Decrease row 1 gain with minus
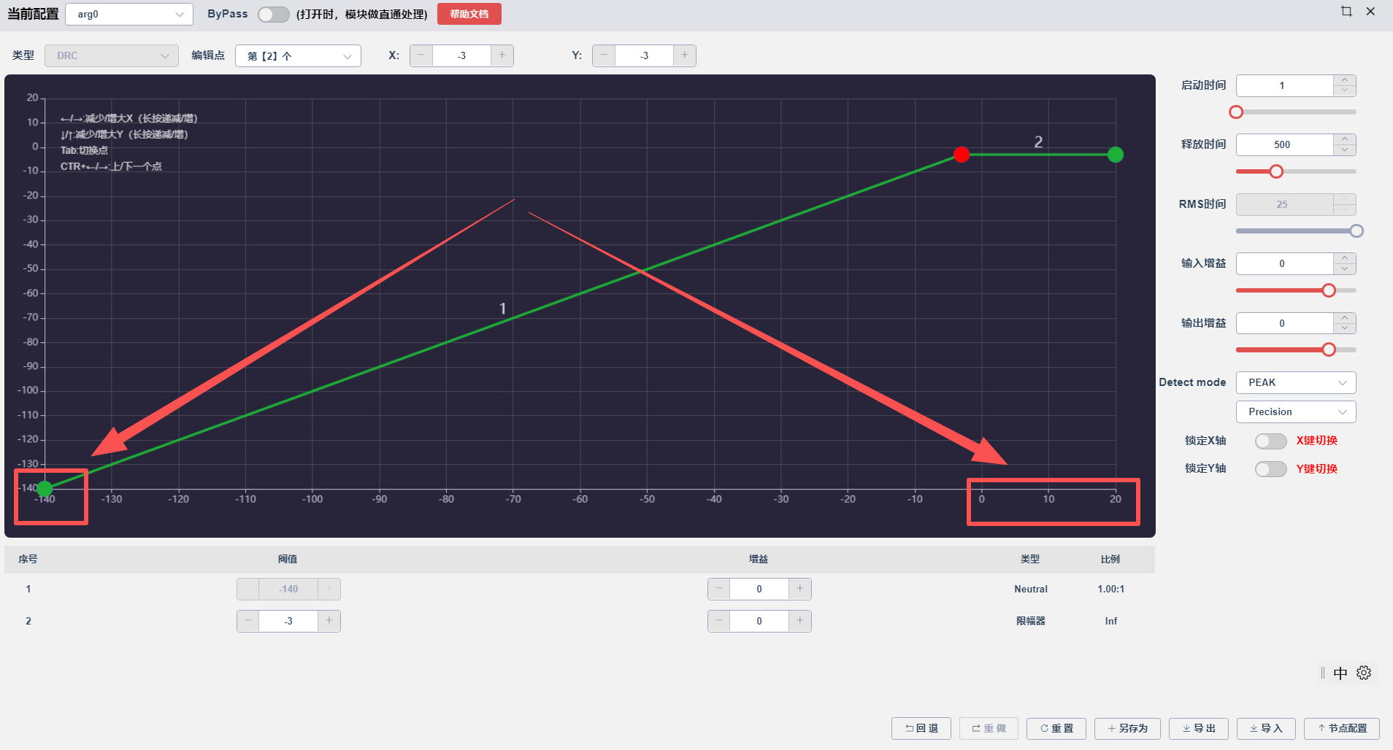 [719, 589]
